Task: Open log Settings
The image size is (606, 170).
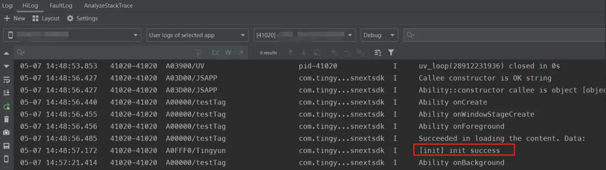Action: coord(82,19)
